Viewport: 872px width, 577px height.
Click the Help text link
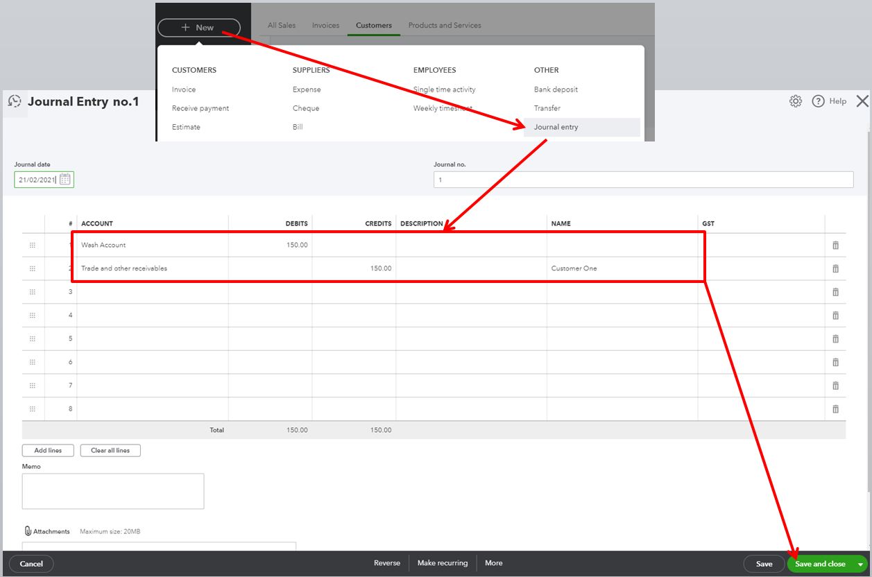click(838, 101)
